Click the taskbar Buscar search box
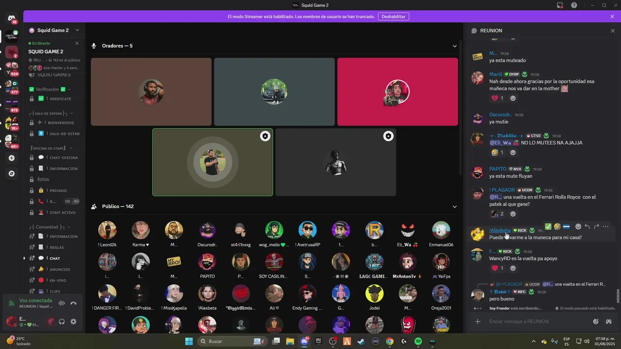 click(x=233, y=341)
